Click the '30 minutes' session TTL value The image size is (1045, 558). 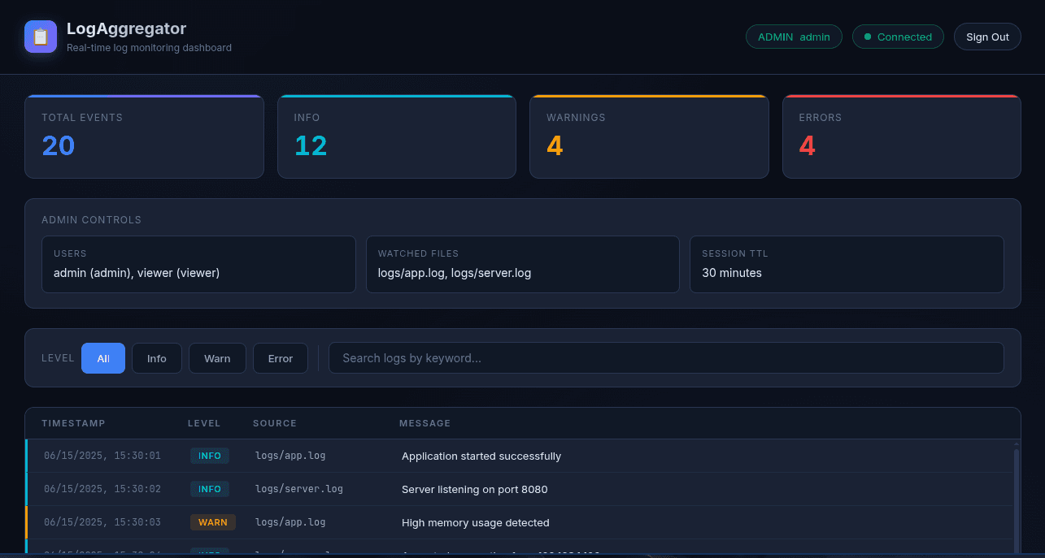tap(732, 273)
